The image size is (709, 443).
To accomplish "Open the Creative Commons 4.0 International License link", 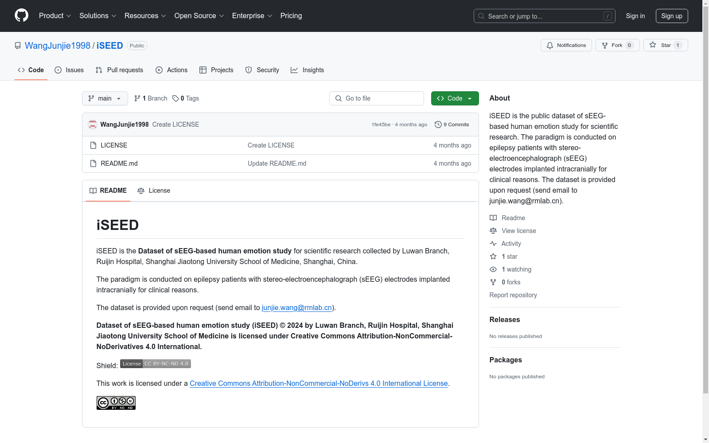I will pos(319,383).
